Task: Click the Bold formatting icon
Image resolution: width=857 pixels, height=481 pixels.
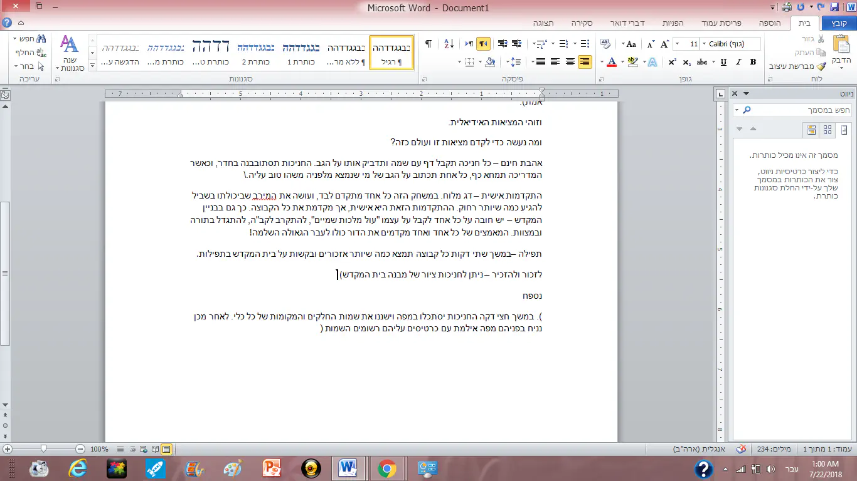Action: pos(753,62)
